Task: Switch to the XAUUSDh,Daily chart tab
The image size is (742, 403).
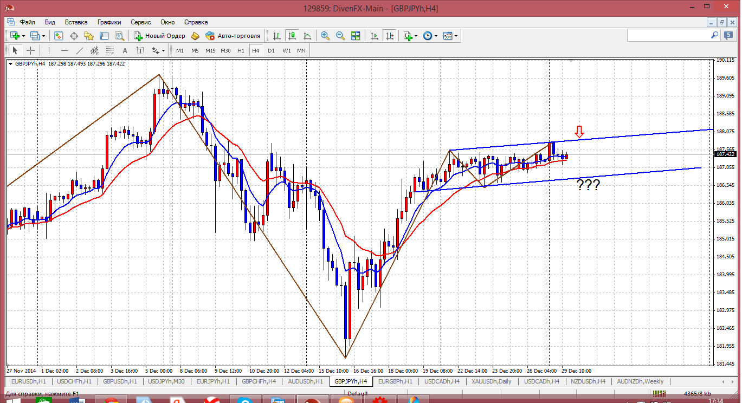Action: point(491,381)
